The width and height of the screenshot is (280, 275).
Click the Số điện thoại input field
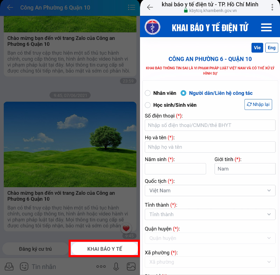210,125
